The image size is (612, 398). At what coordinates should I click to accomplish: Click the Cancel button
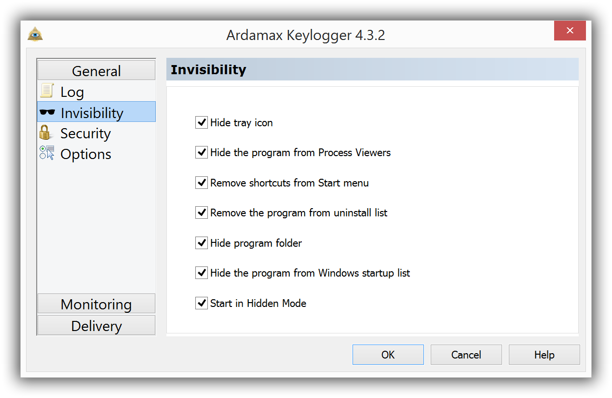(466, 355)
